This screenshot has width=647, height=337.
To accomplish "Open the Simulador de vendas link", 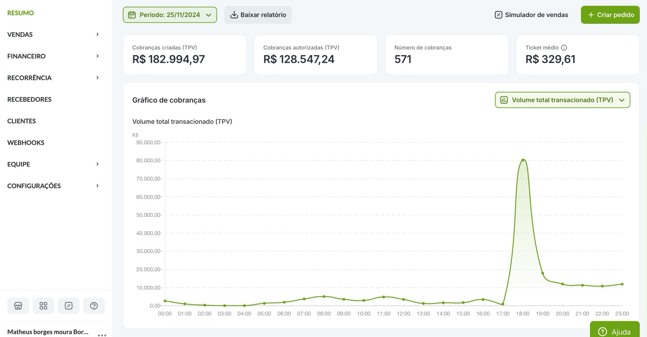I will pyautogui.click(x=531, y=15).
